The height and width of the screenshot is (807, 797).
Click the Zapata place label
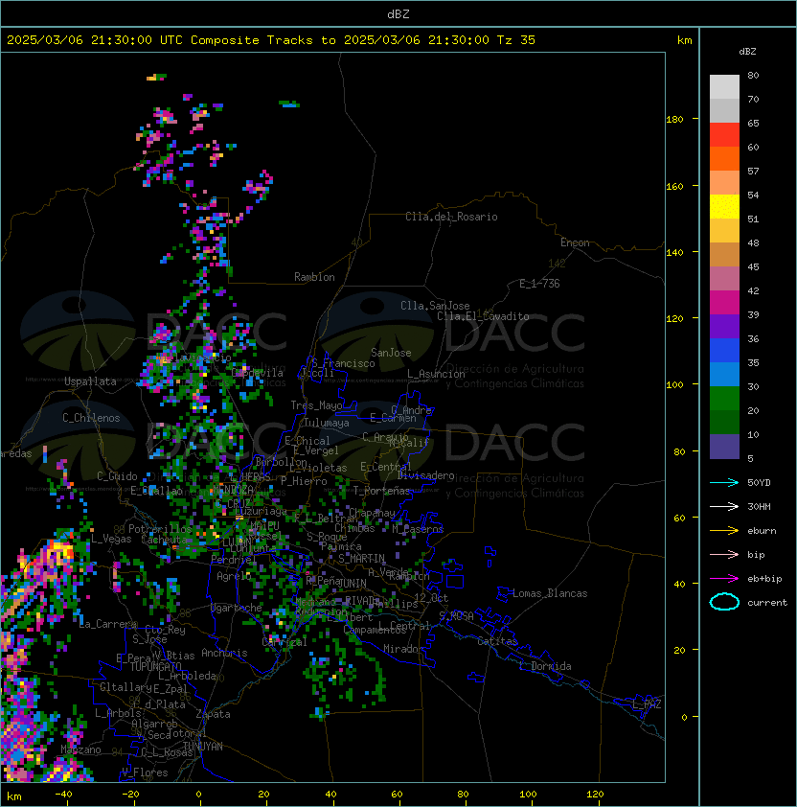click(x=213, y=714)
